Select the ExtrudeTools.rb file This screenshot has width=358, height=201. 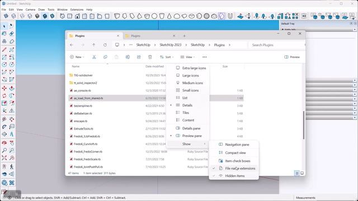click(x=156, y=128)
